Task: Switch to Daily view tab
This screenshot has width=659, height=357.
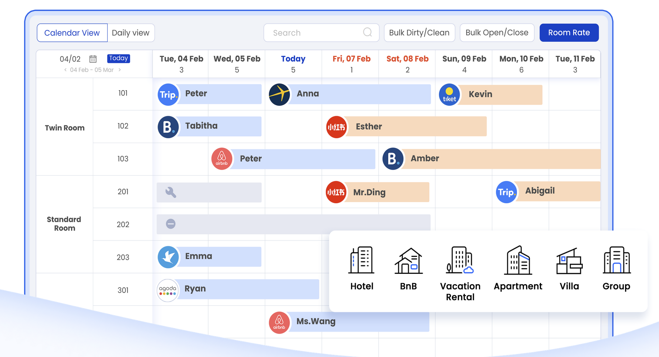Action: tap(131, 33)
